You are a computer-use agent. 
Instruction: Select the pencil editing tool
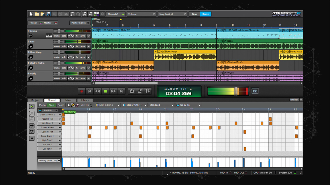point(73,105)
